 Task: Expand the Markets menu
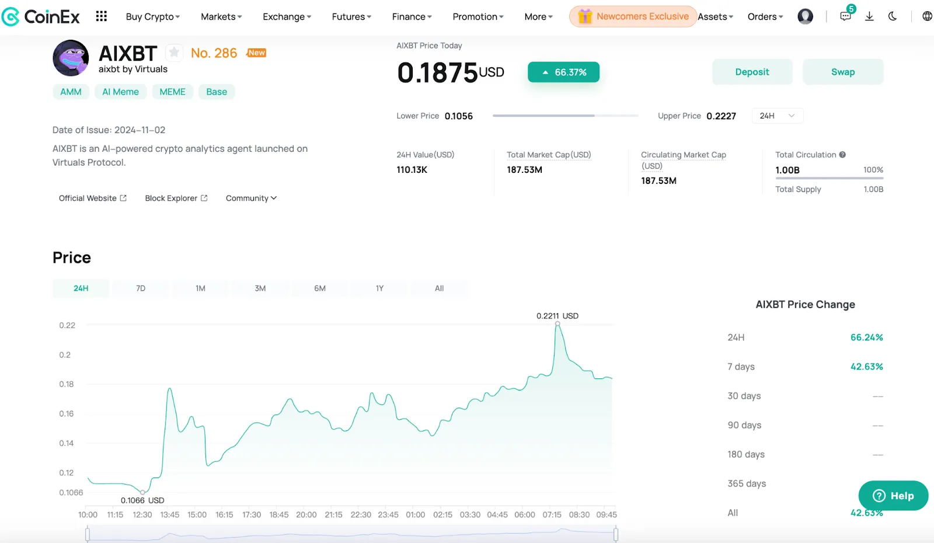coord(221,17)
